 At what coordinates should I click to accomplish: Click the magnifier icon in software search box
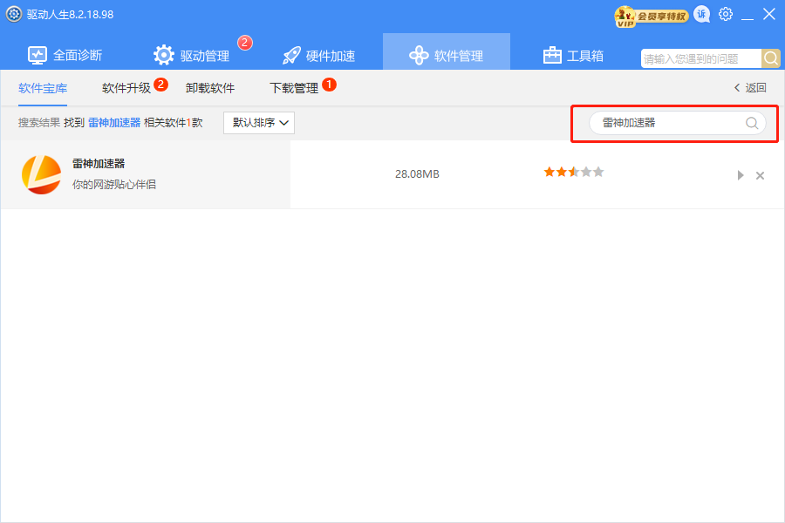752,123
